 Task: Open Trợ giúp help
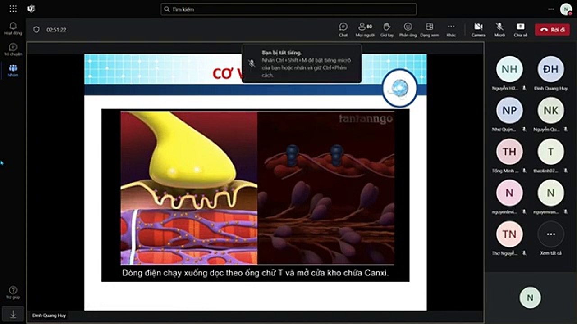[13, 292]
